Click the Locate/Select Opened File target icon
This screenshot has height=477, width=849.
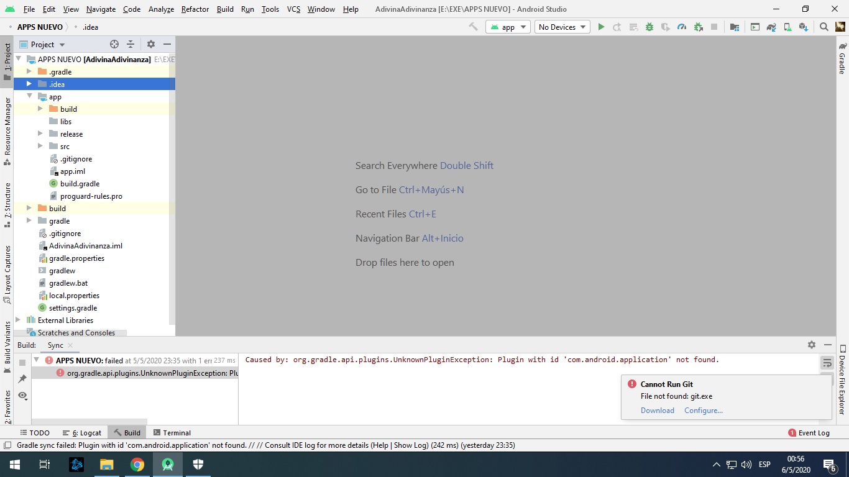pos(114,44)
